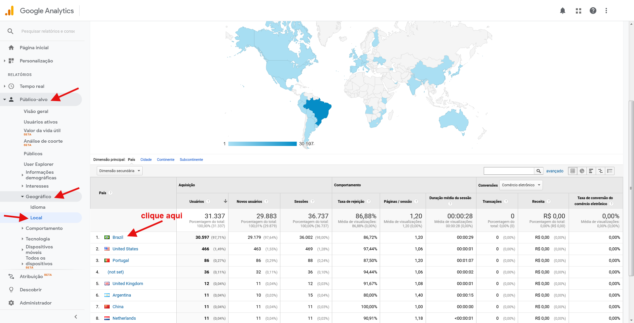This screenshot has height=323, width=634.
Task: Click the page vertical scrollbar
Action: tap(631, 188)
